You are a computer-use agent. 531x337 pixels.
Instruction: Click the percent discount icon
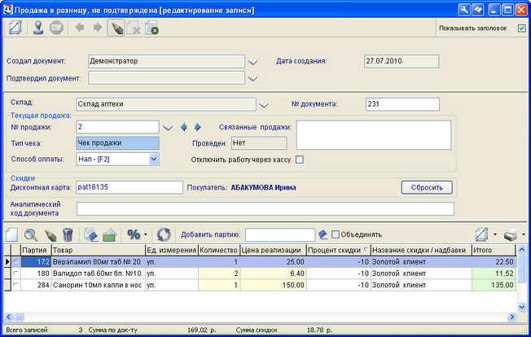click(134, 234)
